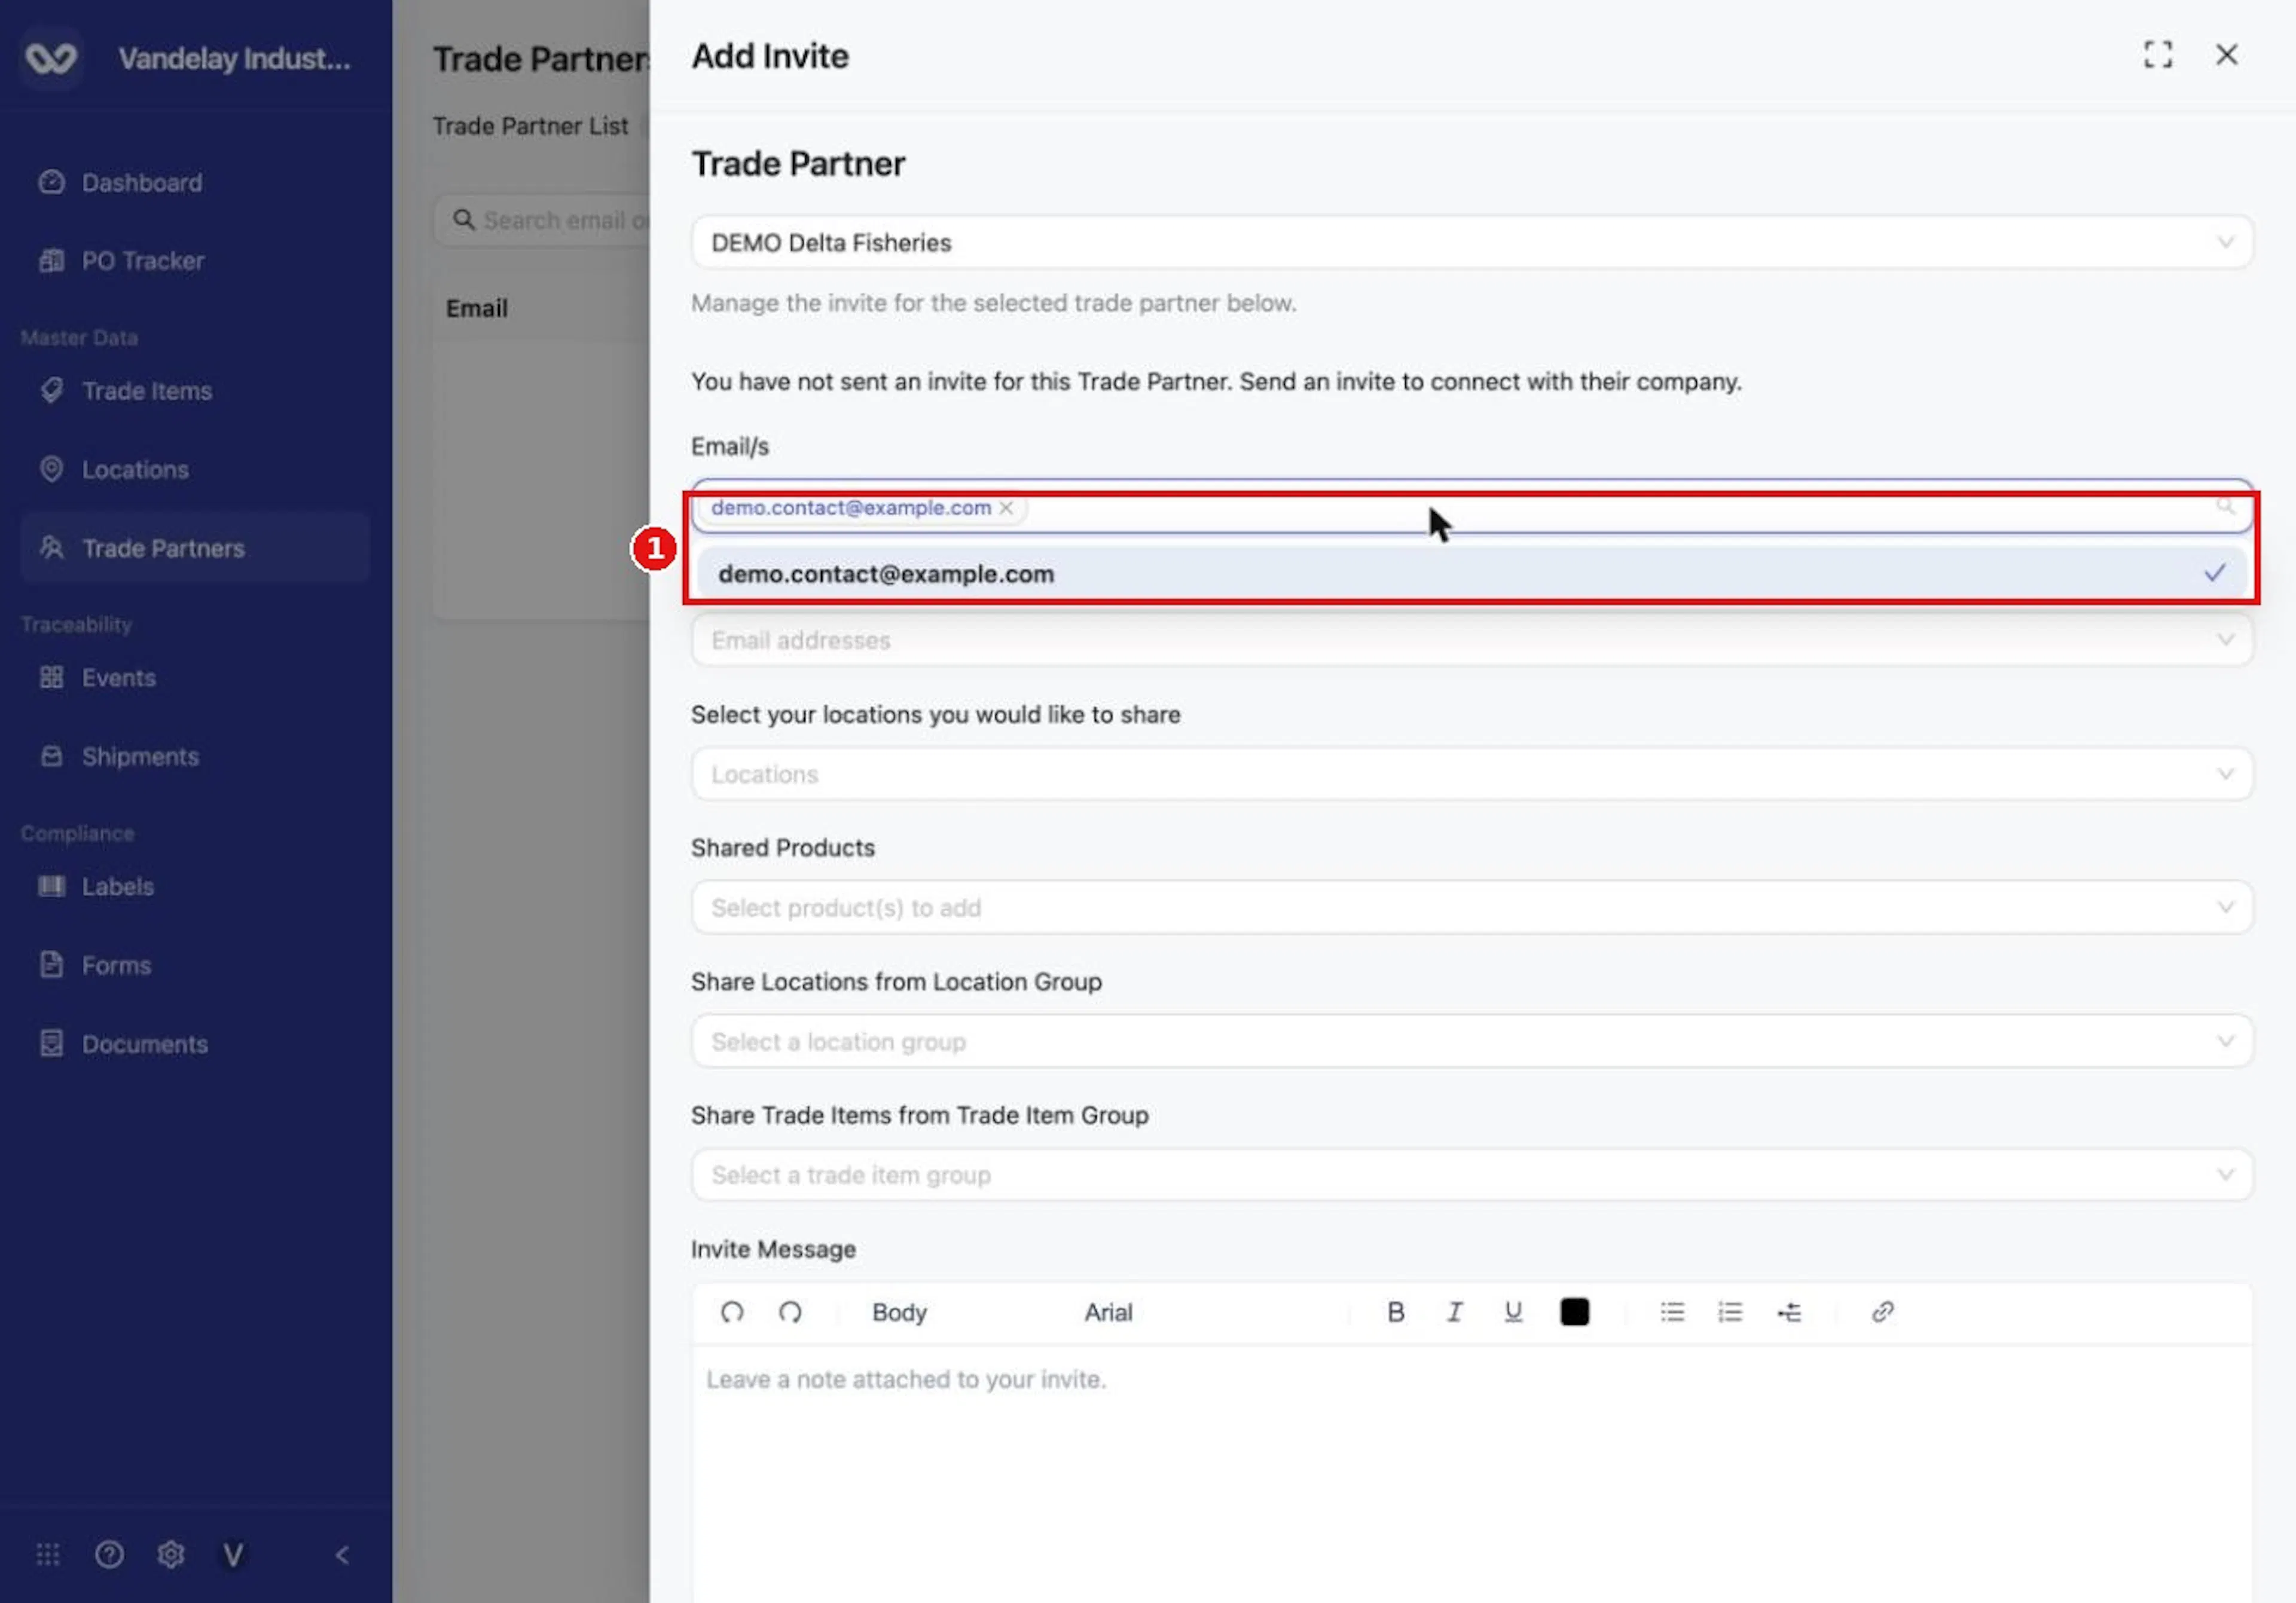Screen dimensions: 2296x1603
Task: Click the indent icon in editor
Action: pos(1789,1312)
